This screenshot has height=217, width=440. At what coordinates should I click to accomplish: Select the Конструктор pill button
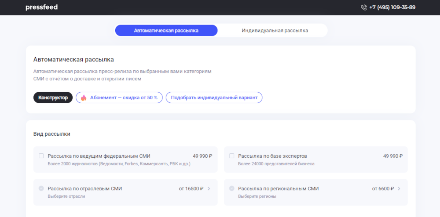coord(53,98)
